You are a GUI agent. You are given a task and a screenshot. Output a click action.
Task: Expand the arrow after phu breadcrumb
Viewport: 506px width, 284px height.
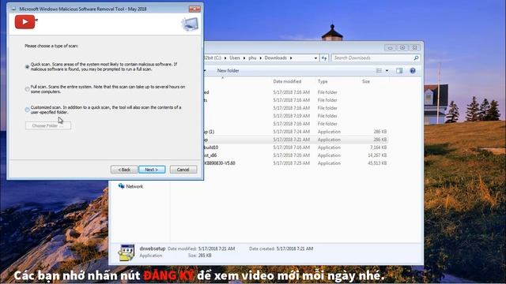coord(260,58)
